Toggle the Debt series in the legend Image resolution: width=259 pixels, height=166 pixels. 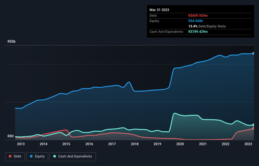tap(15, 157)
